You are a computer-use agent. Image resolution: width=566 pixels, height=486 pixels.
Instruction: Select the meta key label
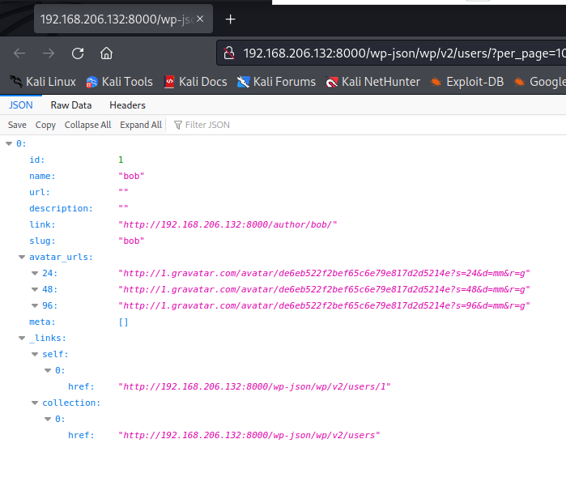pos(42,322)
